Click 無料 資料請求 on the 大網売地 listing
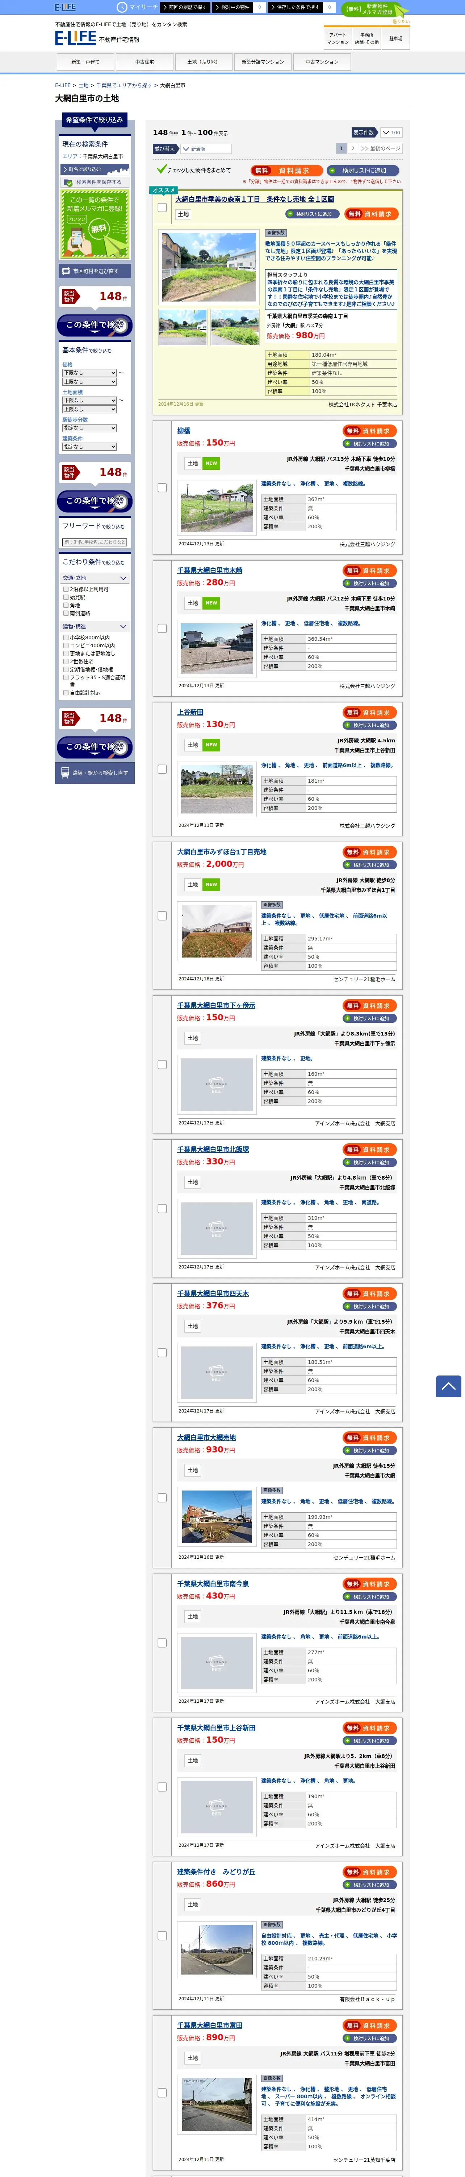This screenshot has height=2177, width=465. tap(370, 1438)
